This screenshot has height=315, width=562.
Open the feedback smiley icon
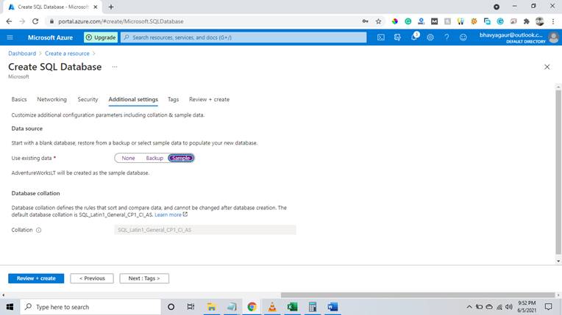pos(463,37)
